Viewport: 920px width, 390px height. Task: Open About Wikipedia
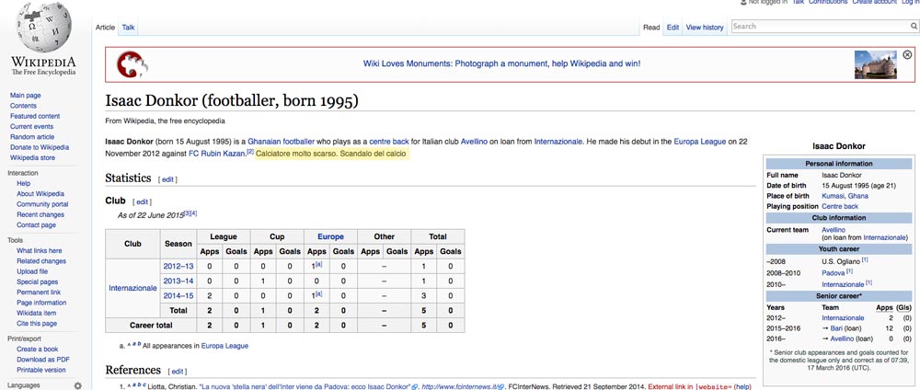coord(40,194)
